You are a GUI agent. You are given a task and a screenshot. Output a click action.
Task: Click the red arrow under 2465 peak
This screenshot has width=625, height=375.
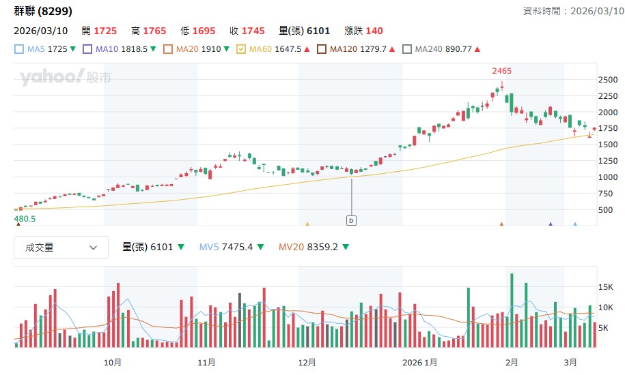pos(502,85)
